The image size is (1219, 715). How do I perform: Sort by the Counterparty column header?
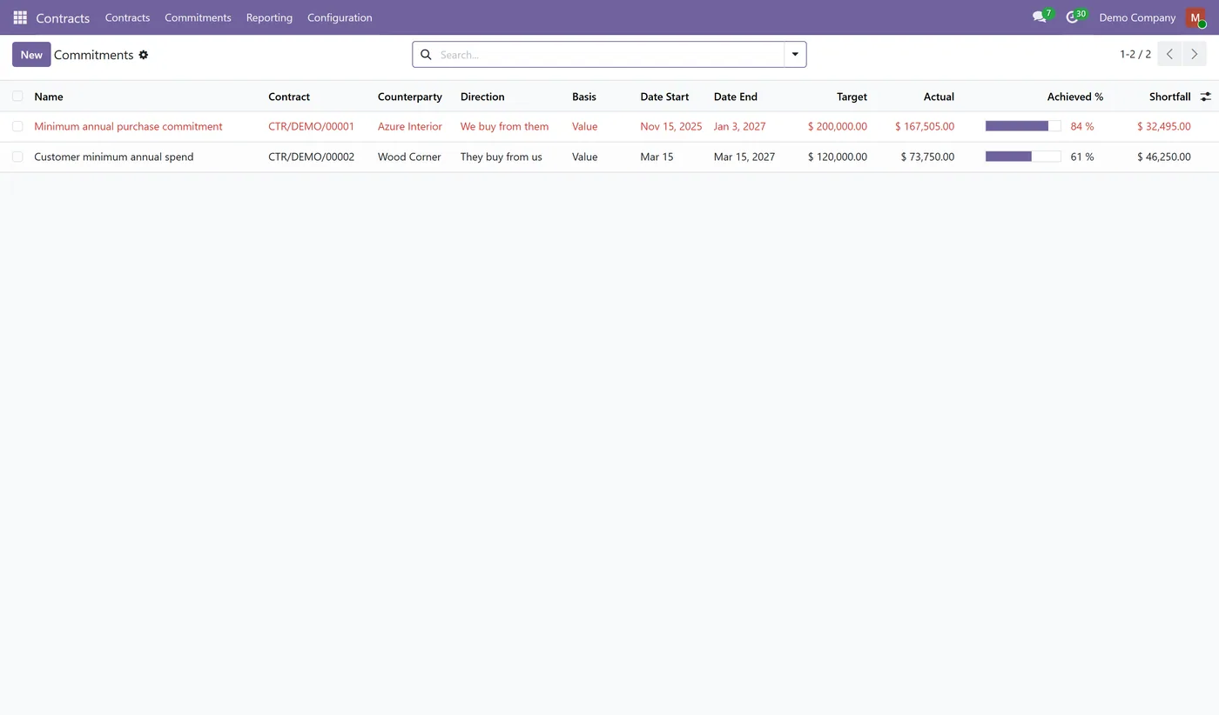(x=410, y=97)
